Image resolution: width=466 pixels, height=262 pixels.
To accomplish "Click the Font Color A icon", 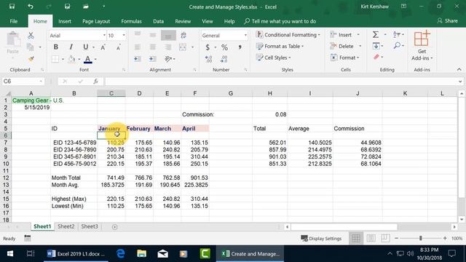I will coord(87,59).
